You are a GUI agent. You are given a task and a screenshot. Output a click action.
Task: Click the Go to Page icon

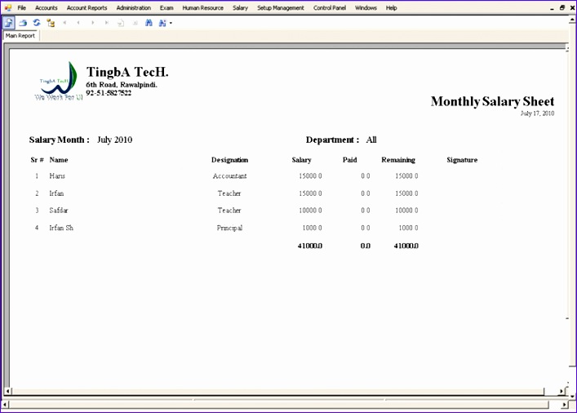[120, 23]
